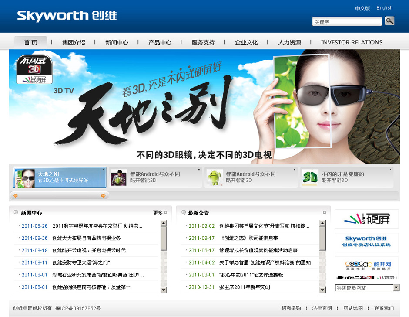The width and height of the screenshot is (409, 317).
Task: Click the square icon in 最新公告 header
Action: tap(324, 212)
